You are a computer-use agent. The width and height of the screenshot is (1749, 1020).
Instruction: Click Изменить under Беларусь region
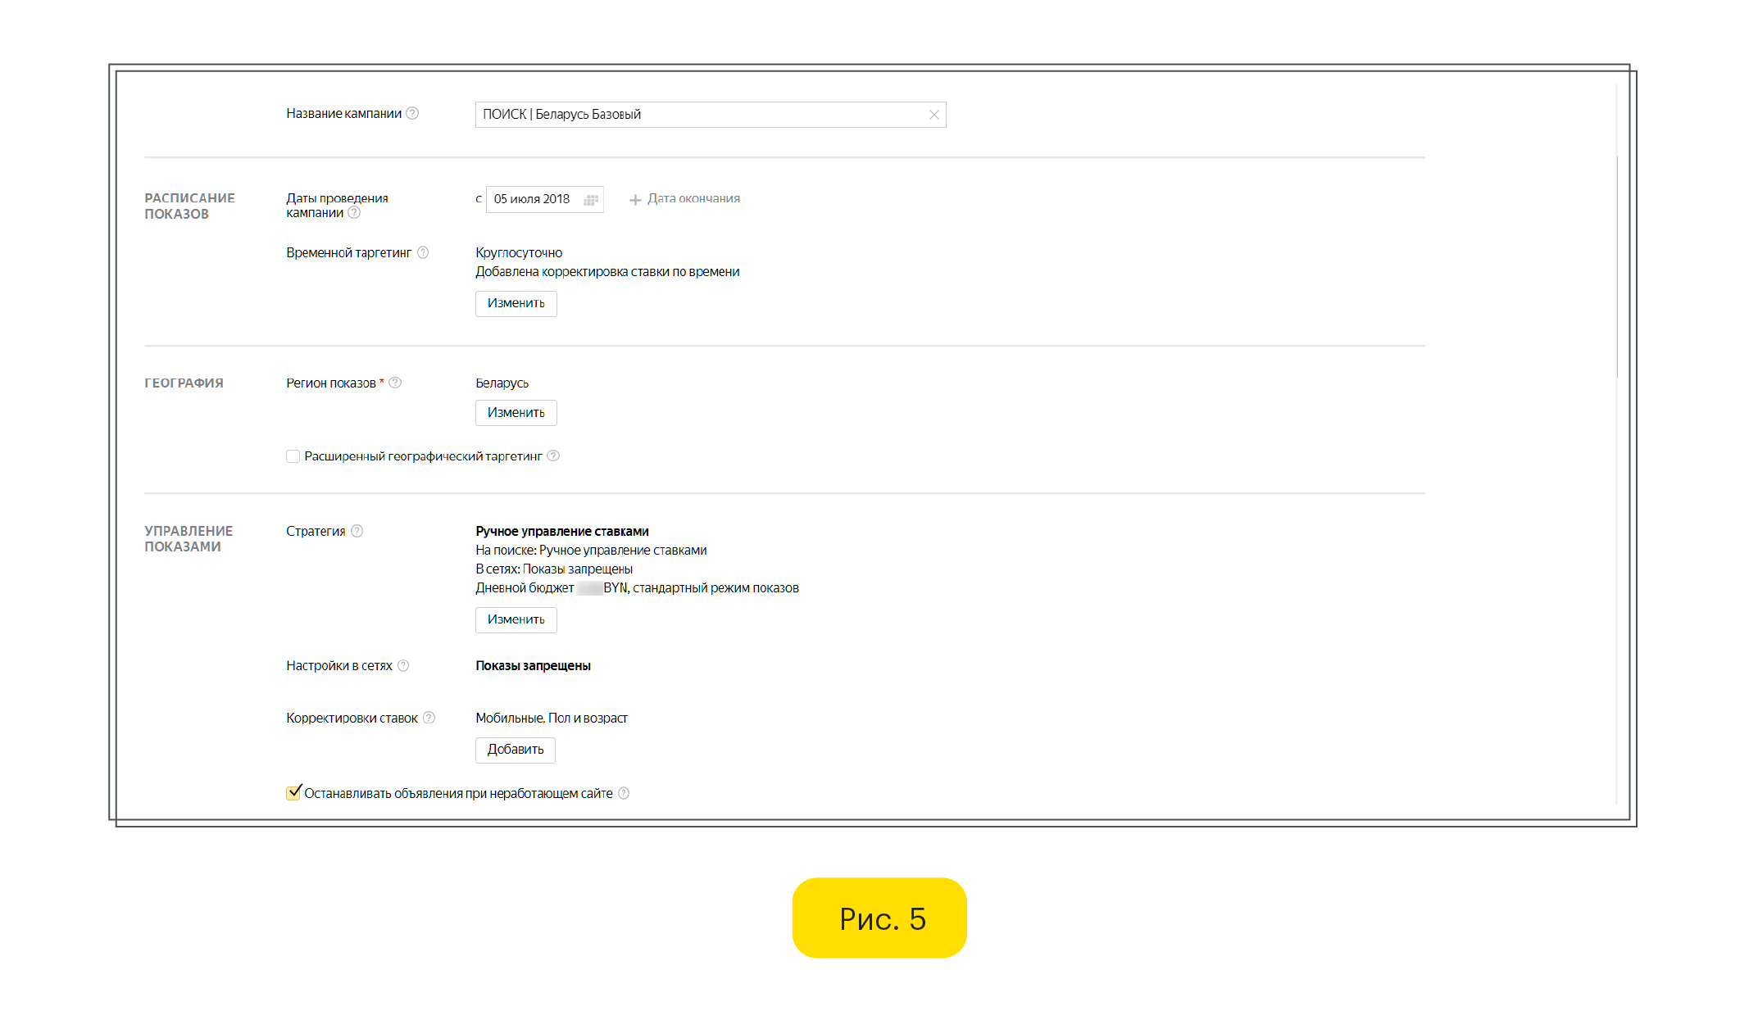(516, 413)
